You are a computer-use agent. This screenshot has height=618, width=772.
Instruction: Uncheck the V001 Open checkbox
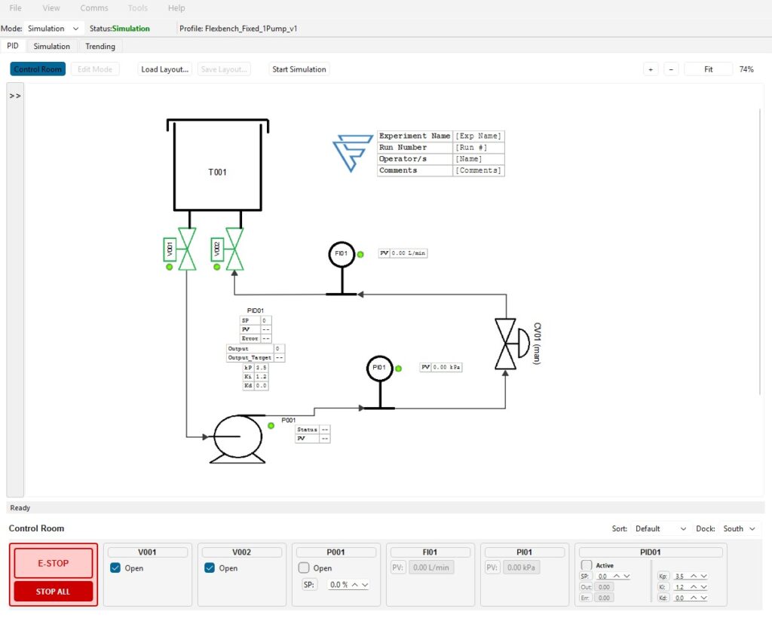115,568
